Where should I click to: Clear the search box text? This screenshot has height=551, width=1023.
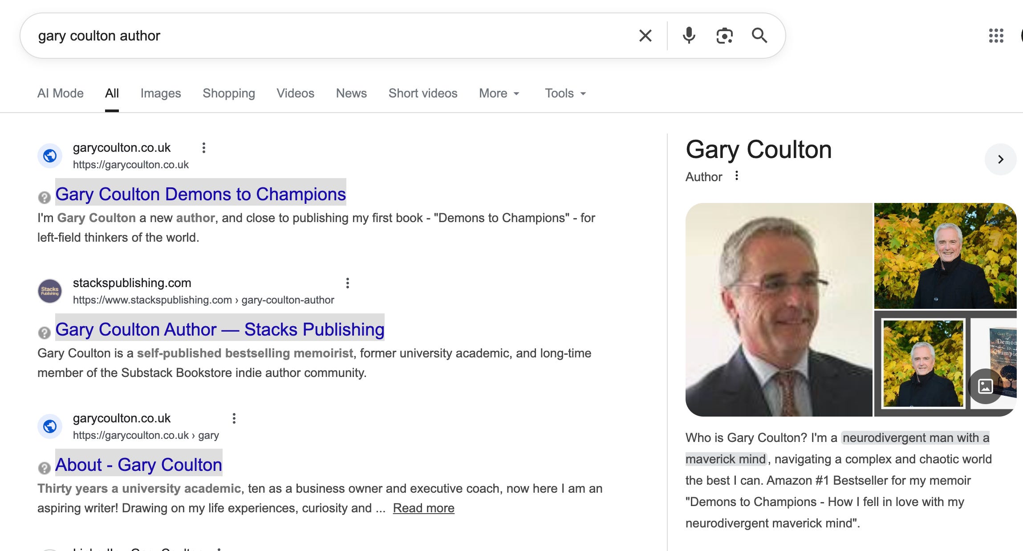[645, 36]
